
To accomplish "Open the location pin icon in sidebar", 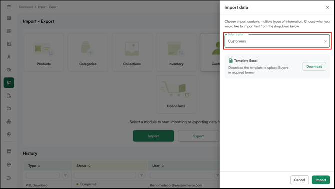I will click(9, 134).
